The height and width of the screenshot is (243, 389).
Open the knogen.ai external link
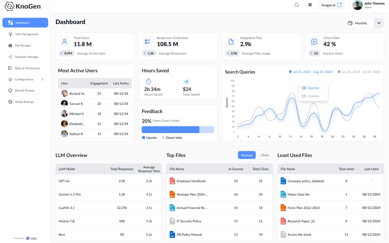coord(331,5)
